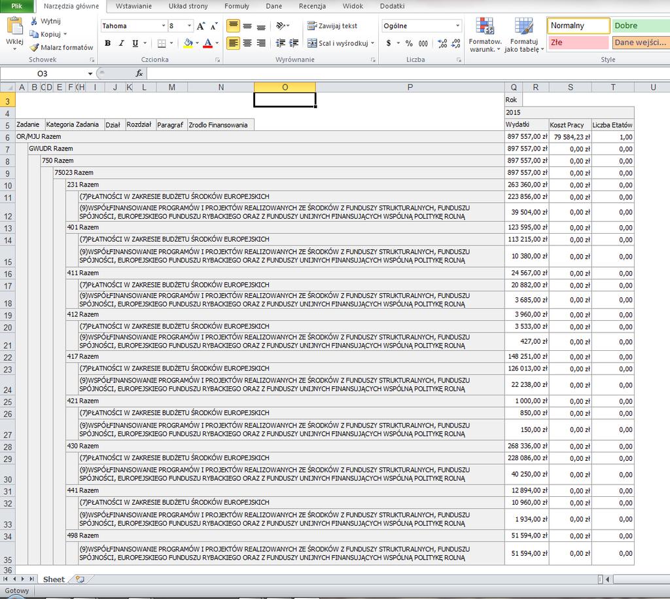Click Scal i wyśrodkuj merge button
The height and width of the screenshot is (599, 670).
[x=338, y=43]
